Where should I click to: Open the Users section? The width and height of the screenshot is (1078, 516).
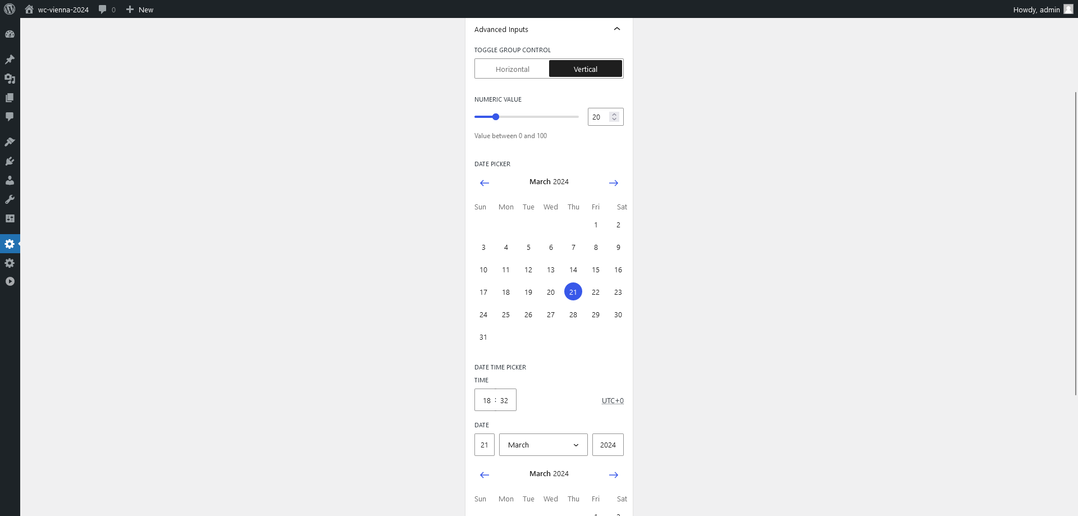click(10, 180)
